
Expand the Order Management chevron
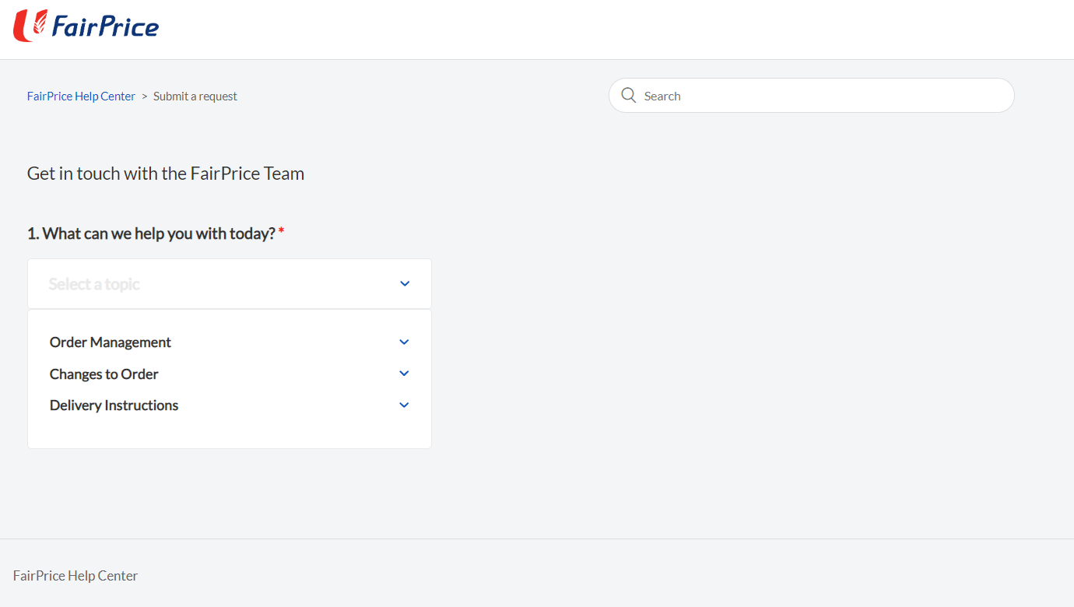(x=404, y=342)
